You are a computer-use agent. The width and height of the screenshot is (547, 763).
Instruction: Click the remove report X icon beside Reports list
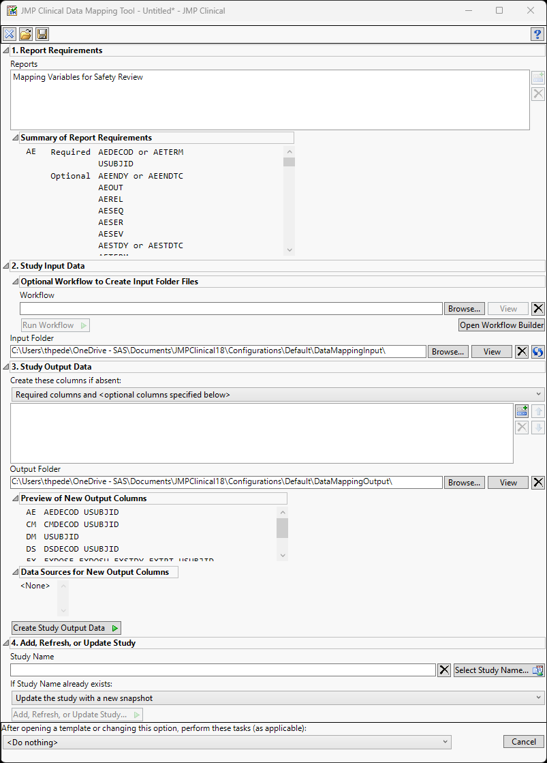538,94
